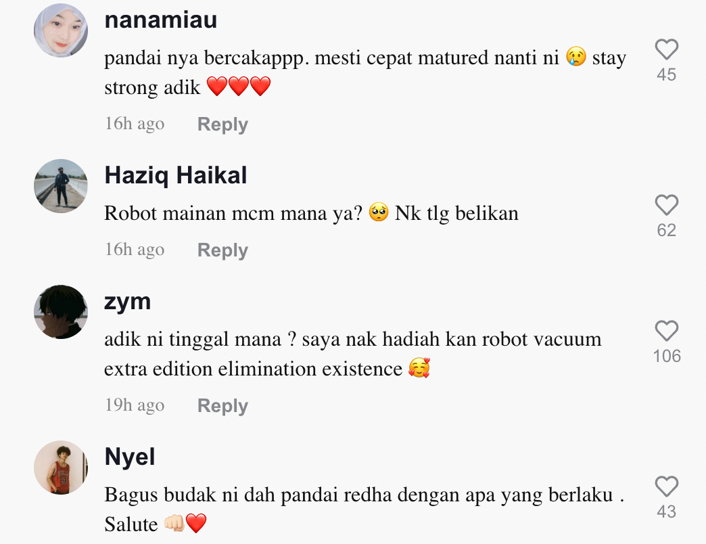
Task: Select the 62 likes count
Action: pyautogui.click(x=666, y=230)
